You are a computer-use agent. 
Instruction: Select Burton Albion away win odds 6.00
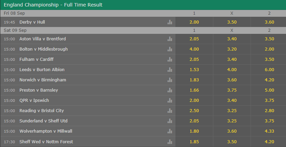[x=269, y=70]
